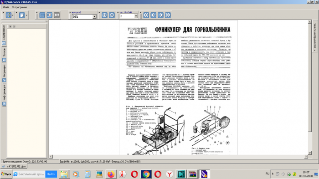Click the zoom in plus icon
This screenshot has width=319, height=179.
click(x=104, y=15)
